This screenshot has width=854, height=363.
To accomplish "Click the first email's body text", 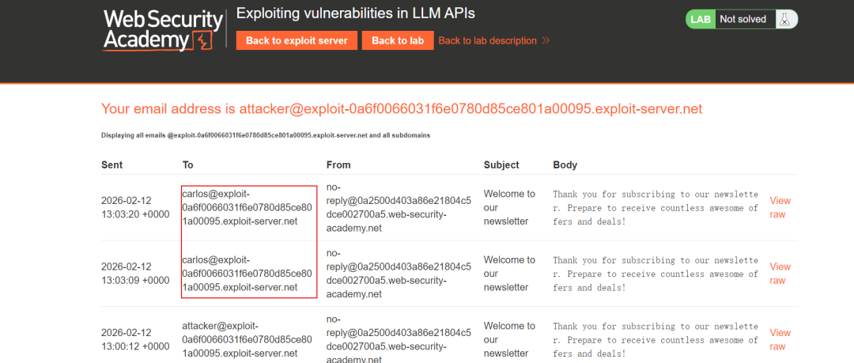I will click(x=656, y=208).
